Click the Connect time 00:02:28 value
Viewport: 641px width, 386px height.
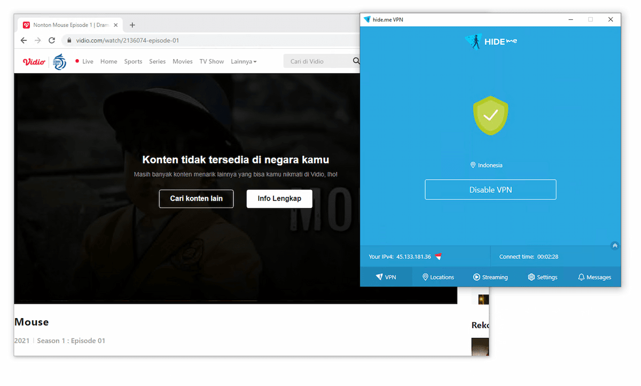click(x=548, y=257)
